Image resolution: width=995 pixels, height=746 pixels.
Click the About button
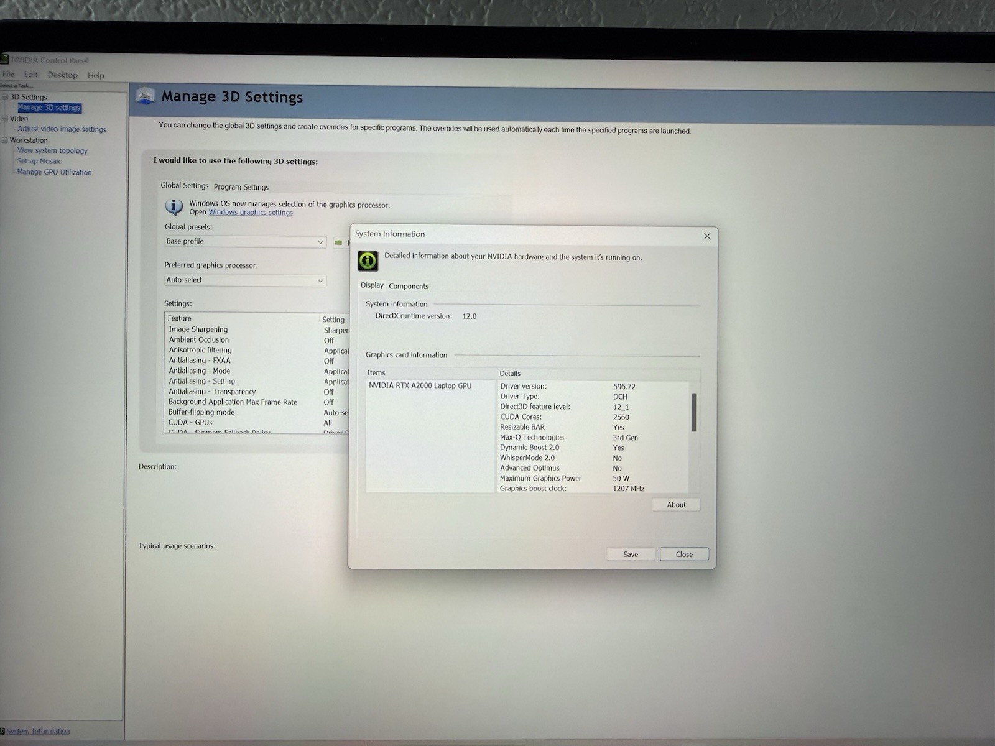tap(676, 505)
